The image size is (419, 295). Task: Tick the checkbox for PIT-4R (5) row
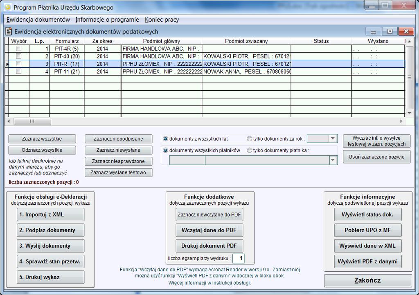(x=19, y=49)
